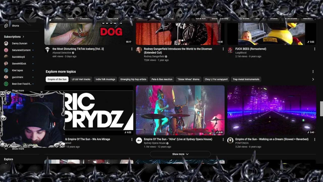Screen dimensions: 323x182
Task: Open Kiwi tapes subscription link
Action: coord(17,70)
